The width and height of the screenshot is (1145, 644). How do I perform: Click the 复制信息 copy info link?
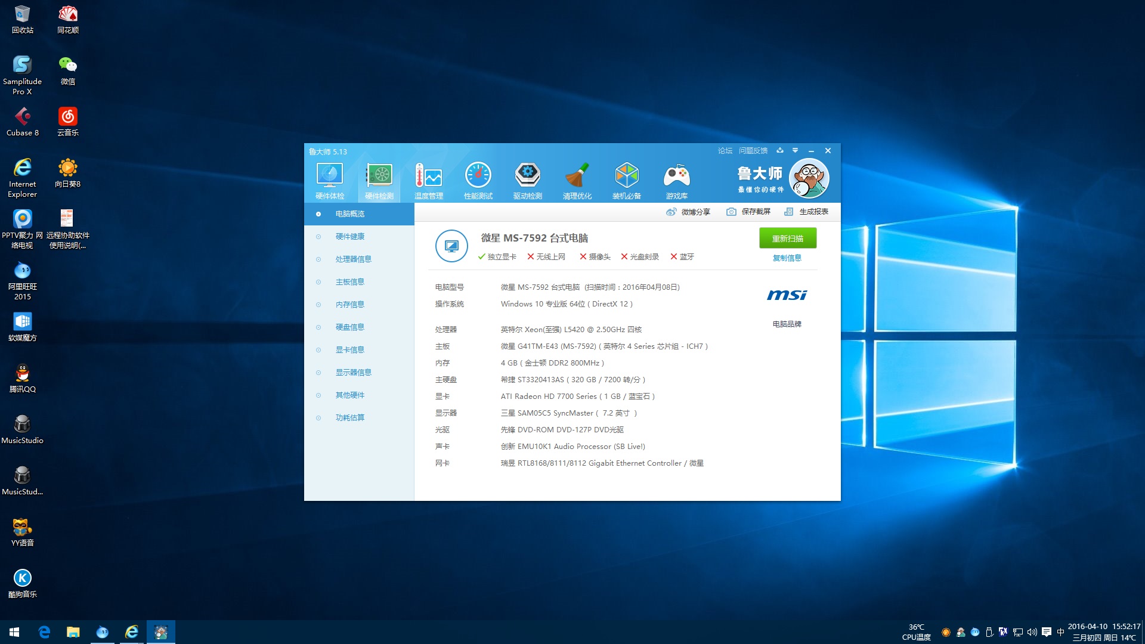[x=787, y=258]
